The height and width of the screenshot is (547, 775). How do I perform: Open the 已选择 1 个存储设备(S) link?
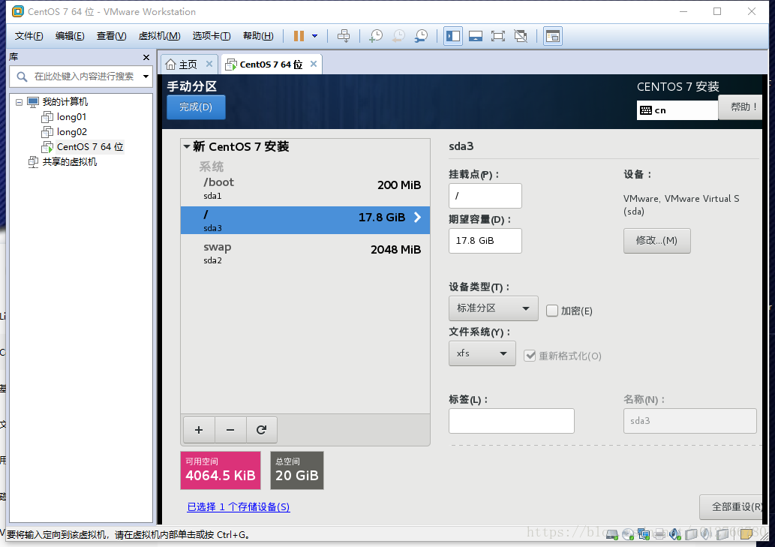pyautogui.click(x=239, y=507)
